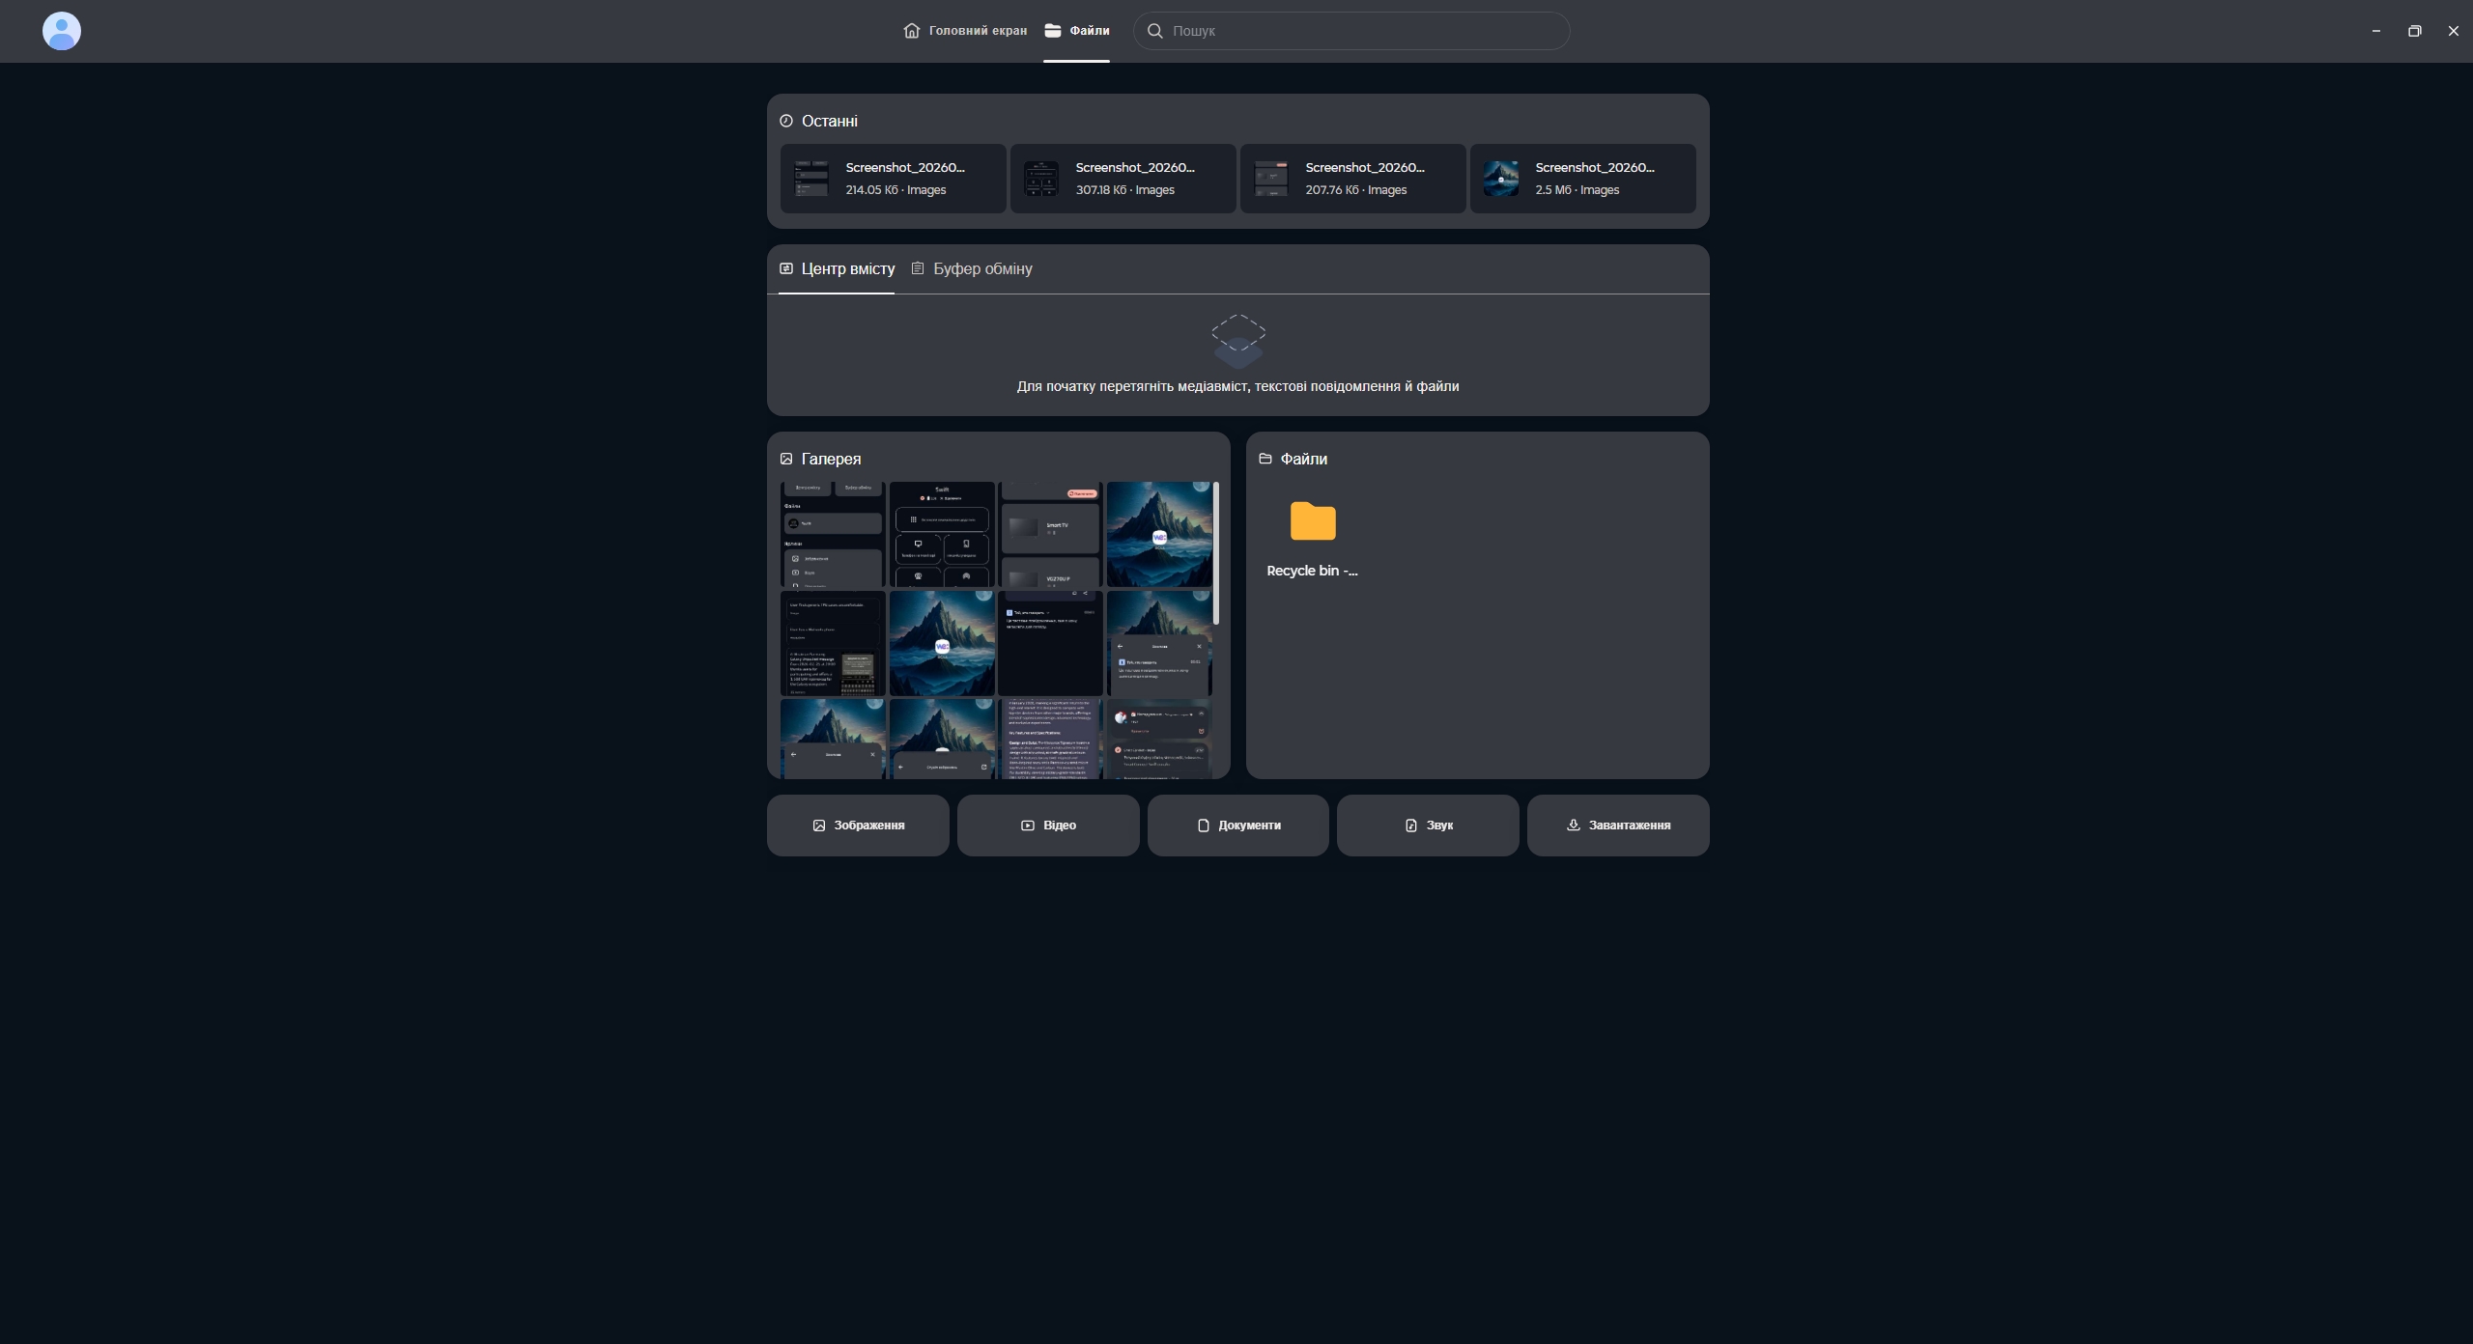Open the Відео category button

(1048, 826)
